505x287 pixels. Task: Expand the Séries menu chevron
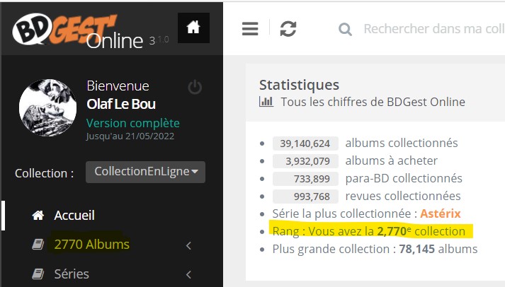pyautogui.click(x=188, y=274)
